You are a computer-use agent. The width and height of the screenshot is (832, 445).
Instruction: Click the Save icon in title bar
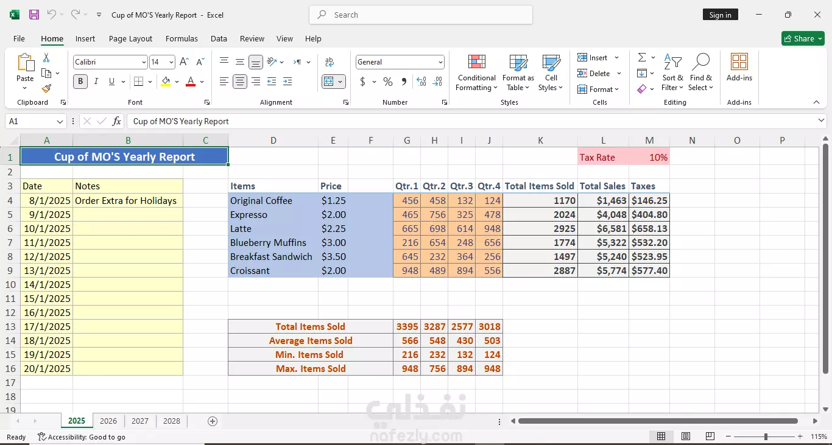[34, 15]
